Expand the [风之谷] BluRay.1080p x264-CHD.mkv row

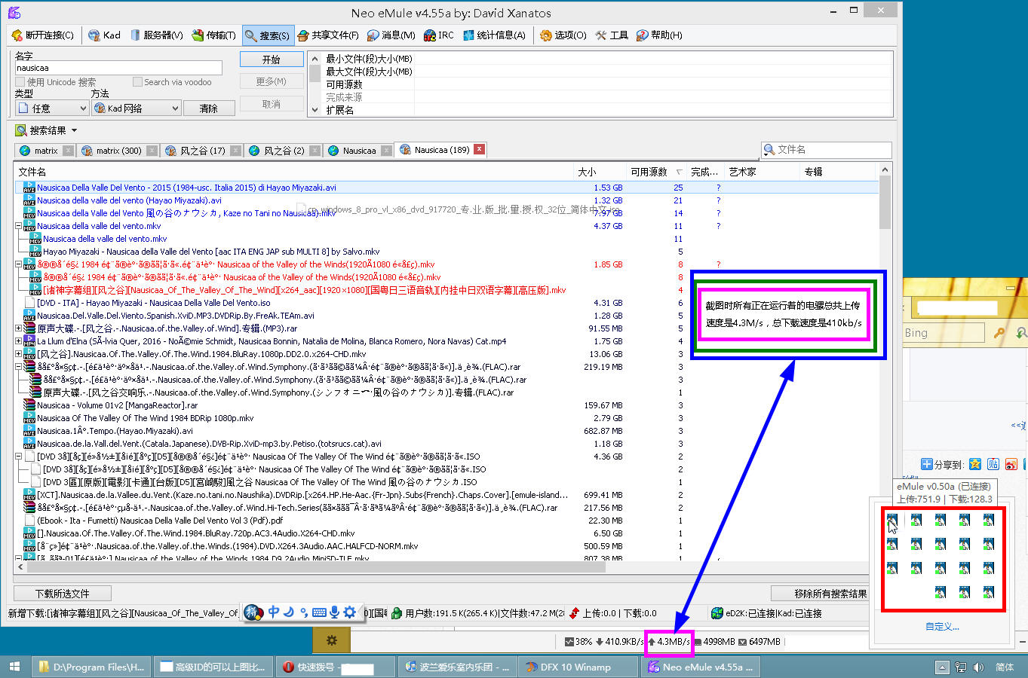click(19, 354)
